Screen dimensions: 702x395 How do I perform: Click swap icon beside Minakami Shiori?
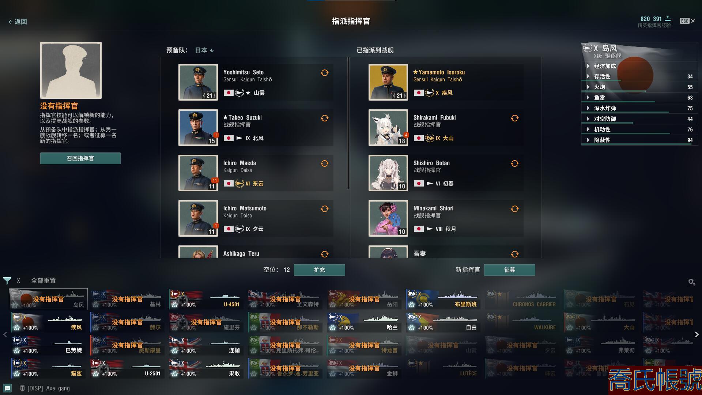[x=514, y=209]
